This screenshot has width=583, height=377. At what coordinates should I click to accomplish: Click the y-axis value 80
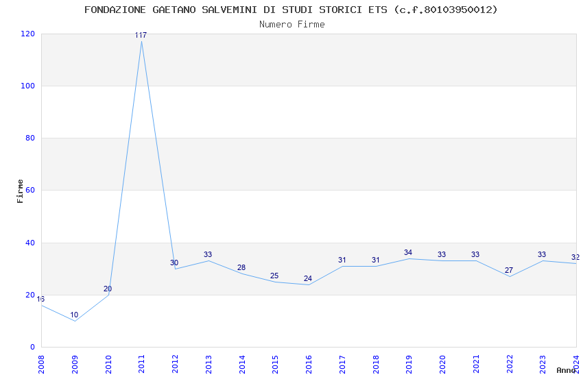(30, 138)
